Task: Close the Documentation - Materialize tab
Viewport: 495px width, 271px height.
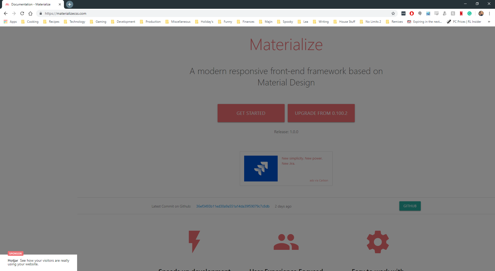Action: [x=60, y=4]
